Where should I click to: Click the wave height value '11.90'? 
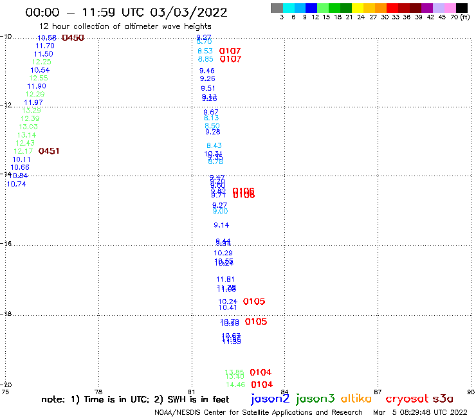coord(37,86)
